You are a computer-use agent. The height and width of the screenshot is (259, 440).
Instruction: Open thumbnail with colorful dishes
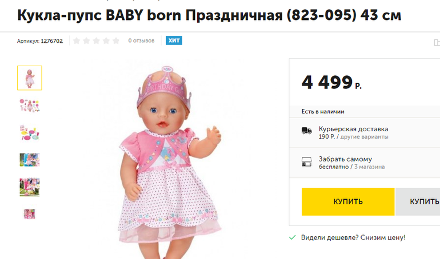[x=30, y=132]
